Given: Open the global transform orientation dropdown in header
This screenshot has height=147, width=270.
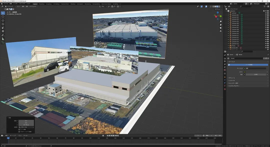Looking at the screenshot, I should (103, 7).
